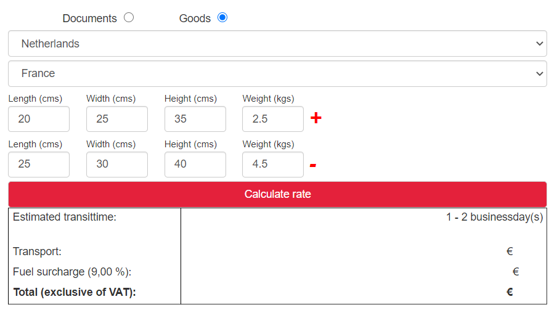Click first row Length field showing 20
Image resolution: width=557 pixels, height=310 pixels.
[39, 119]
